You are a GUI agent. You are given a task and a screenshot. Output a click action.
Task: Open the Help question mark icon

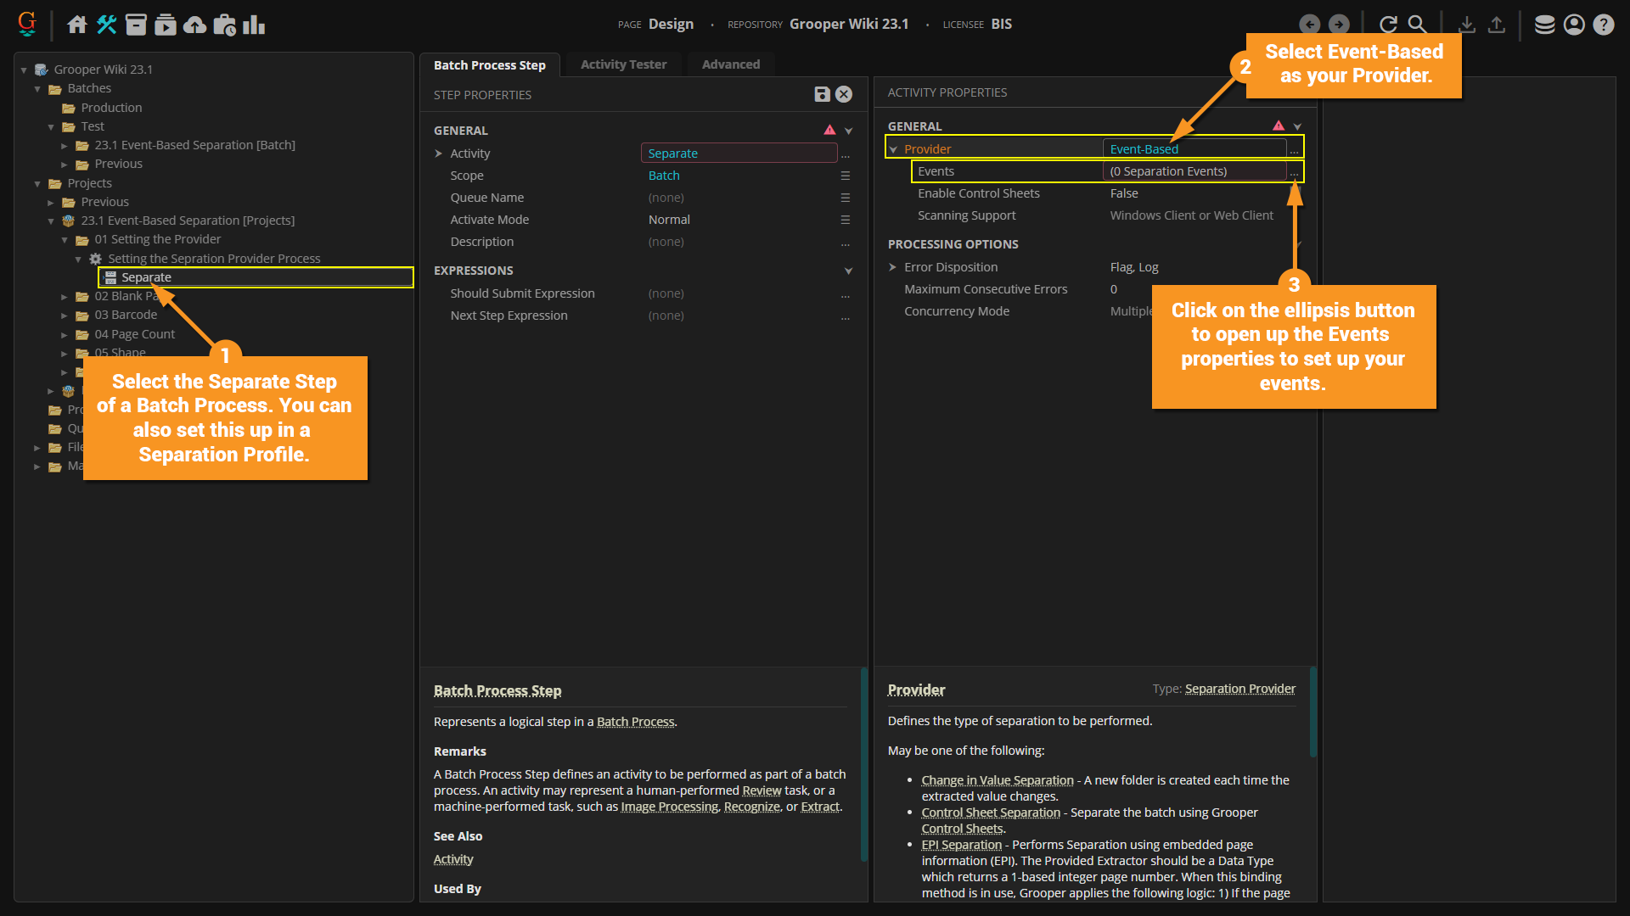coord(1603,25)
